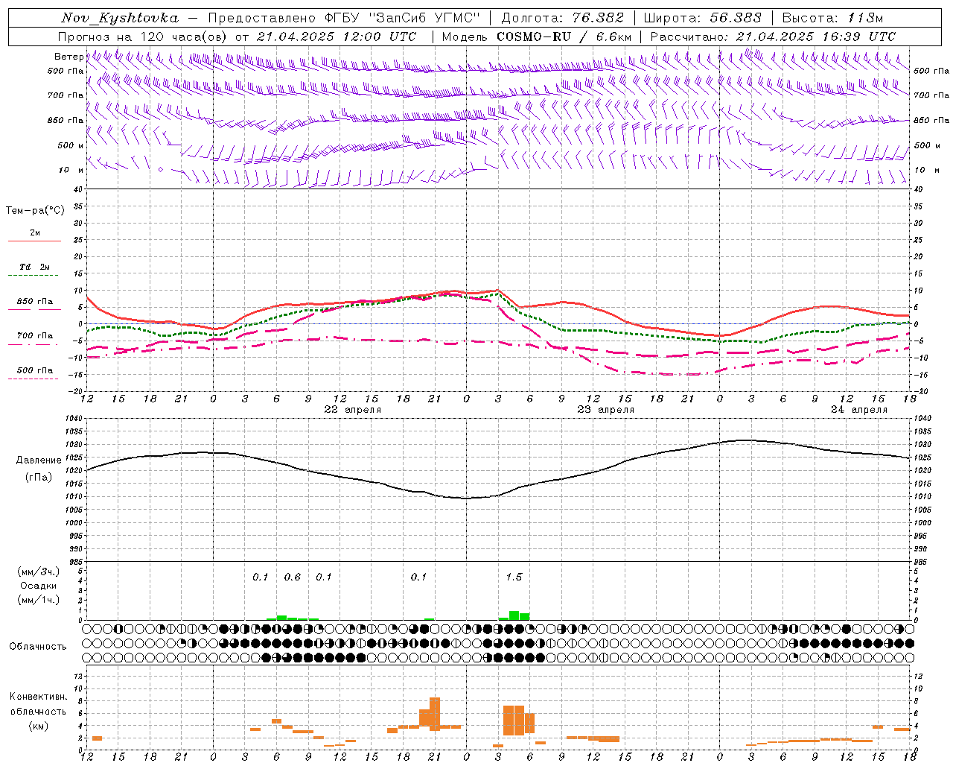This screenshot has width=953, height=763.
Task: Click the forecast start time 21.04.2025 12:00 UTC
Action: click(x=336, y=37)
